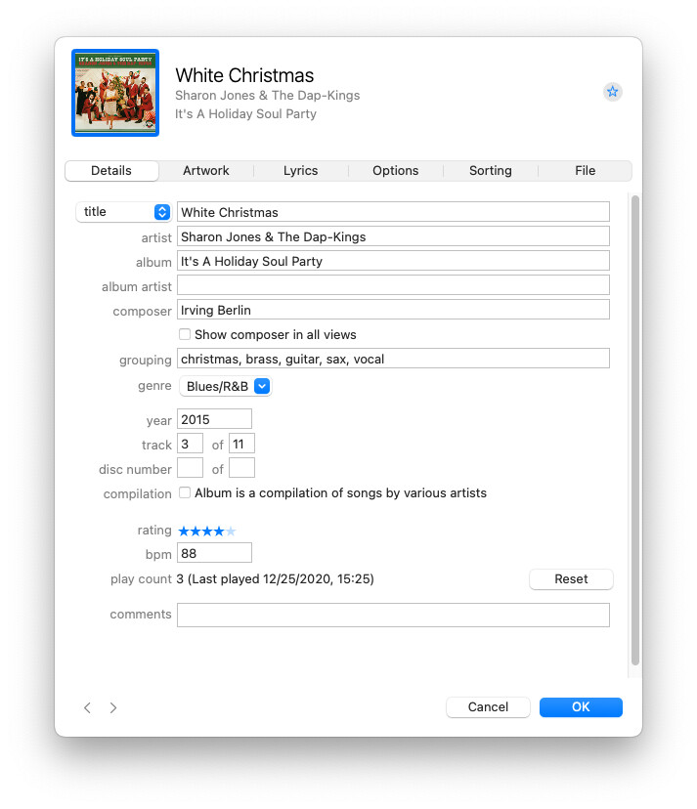Go to previous song with left chevron
697x809 pixels.
tap(87, 707)
